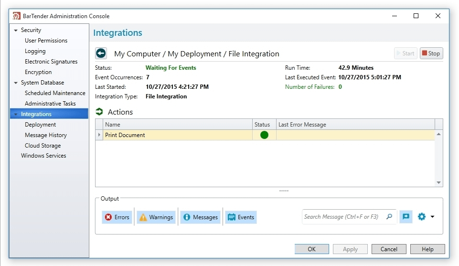The image size is (459, 266).
Task: Click the green refresh Actions icon
Action: tap(99, 111)
